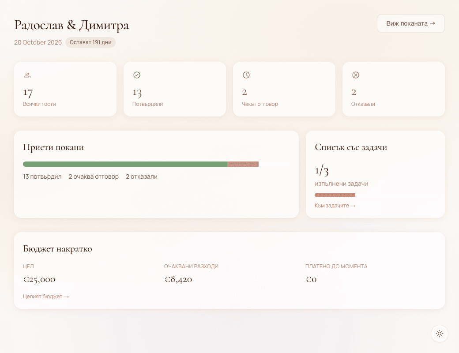Select the Отказали stat card

coord(394,89)
